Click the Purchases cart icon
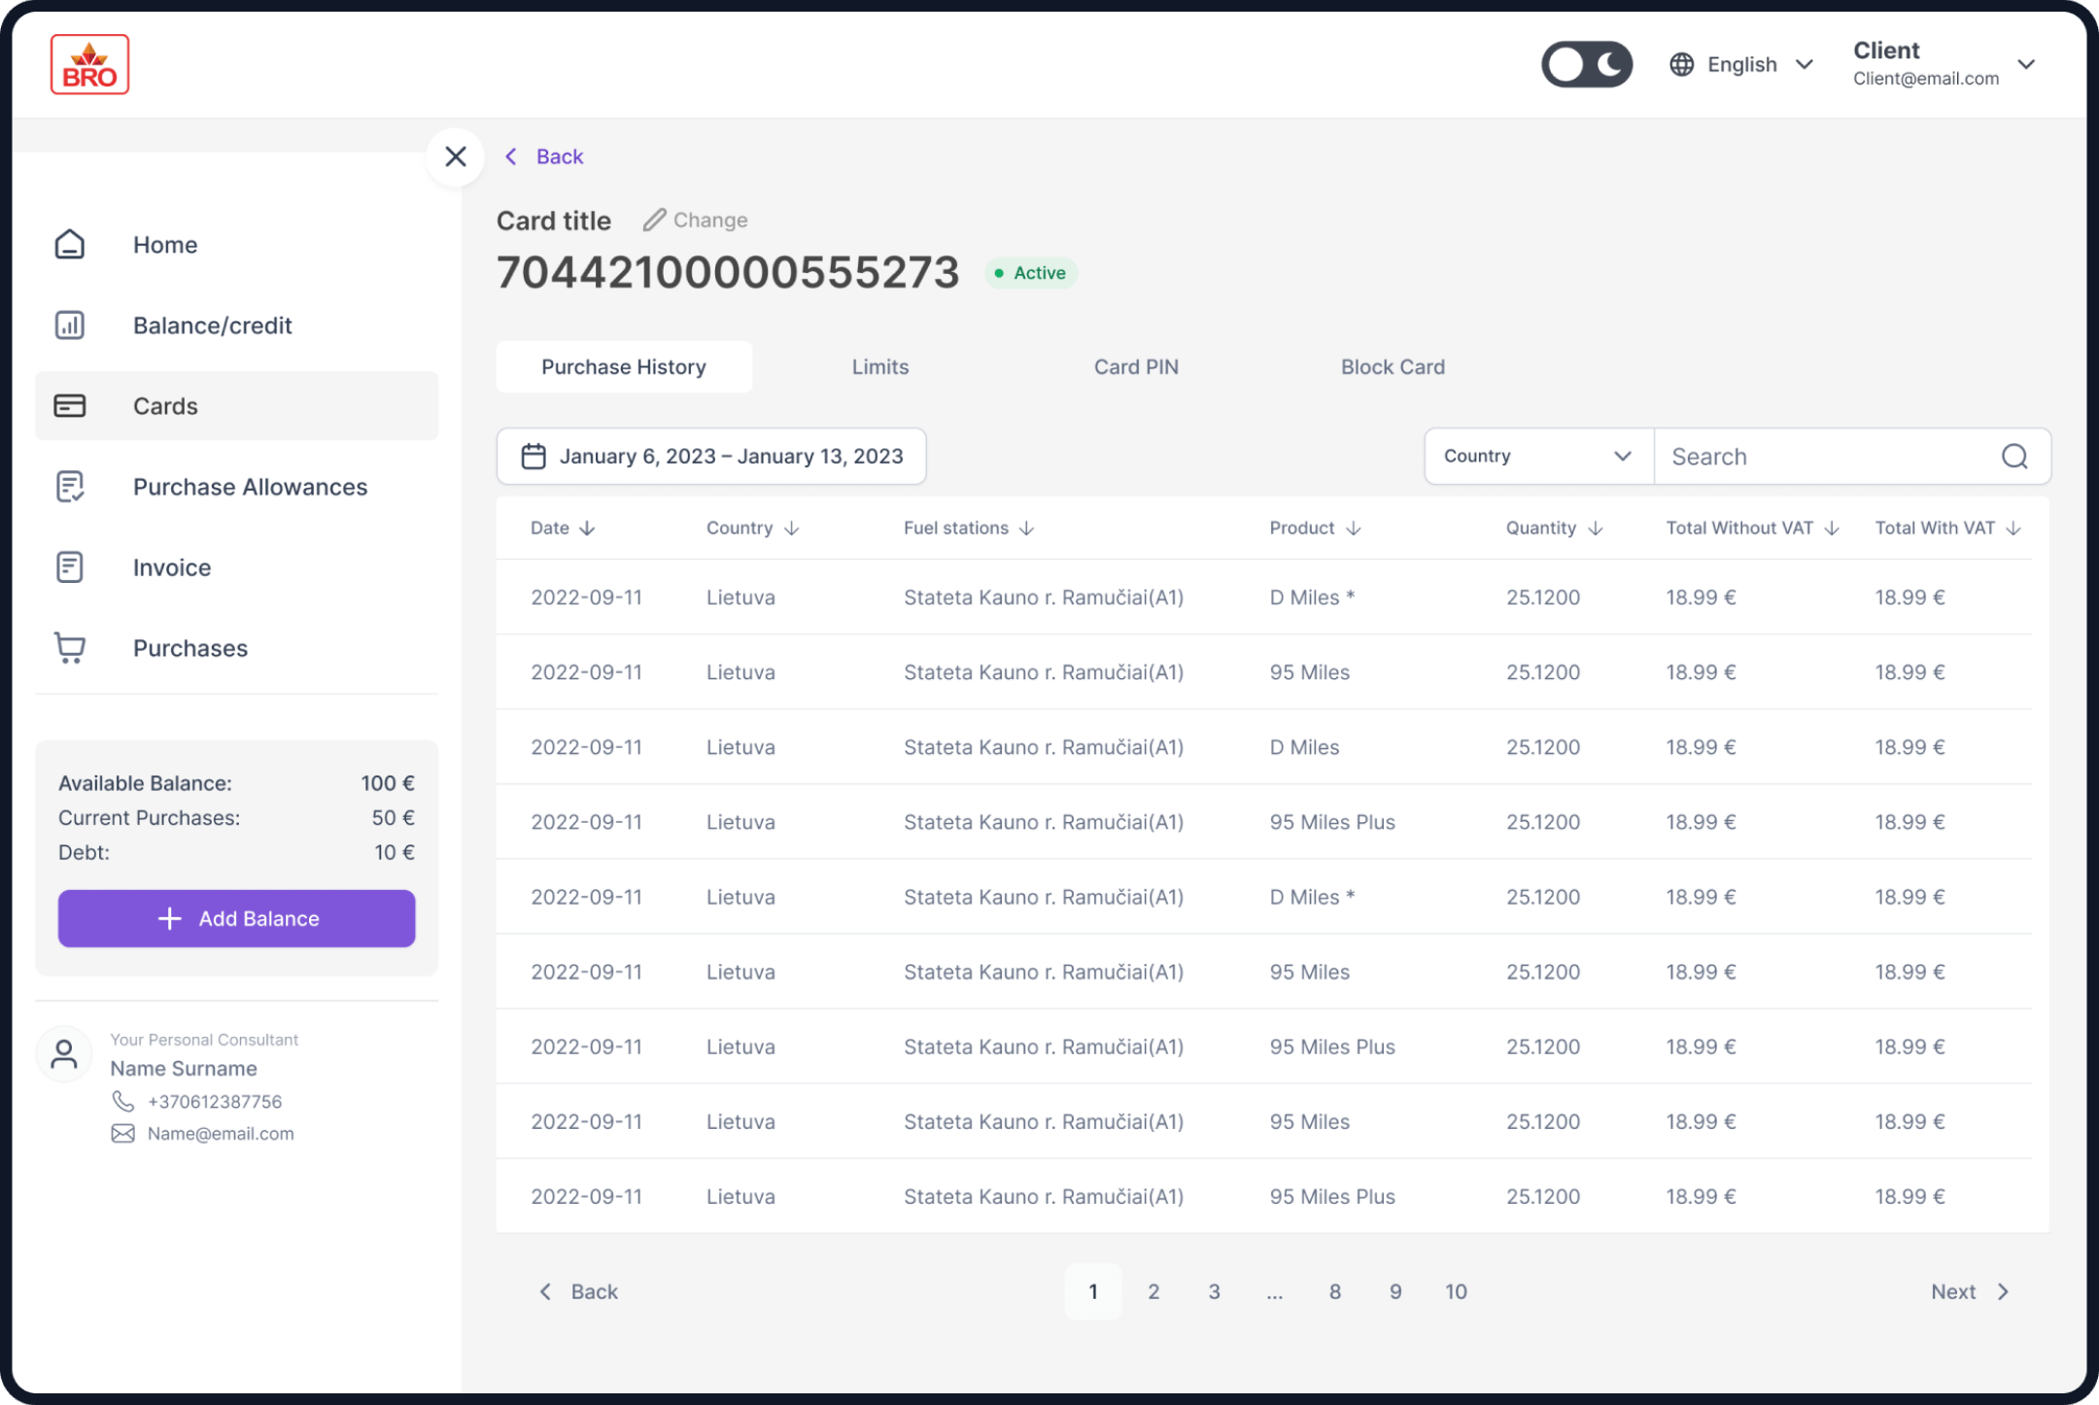Viewport: 2099px width, 1405px height. coord(70,647)
